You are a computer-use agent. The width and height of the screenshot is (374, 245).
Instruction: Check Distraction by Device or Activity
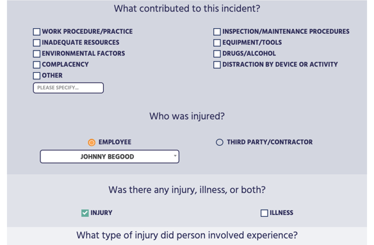(x=217, y=65)
